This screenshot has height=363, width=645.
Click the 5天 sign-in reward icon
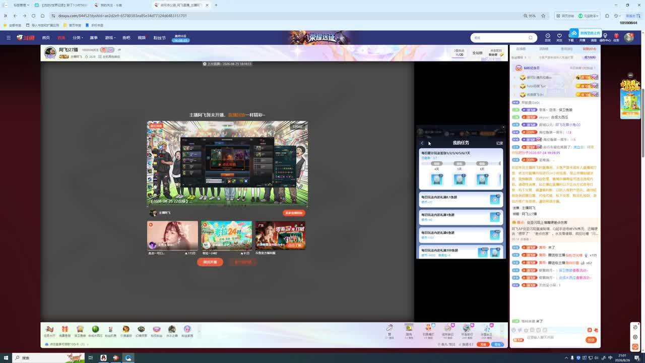pos(460,179)
